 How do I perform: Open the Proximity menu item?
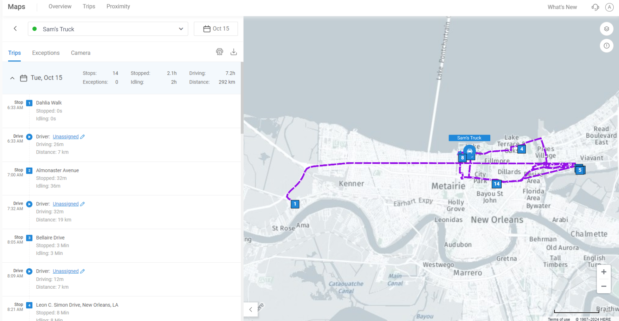click(x=118, y=6)
